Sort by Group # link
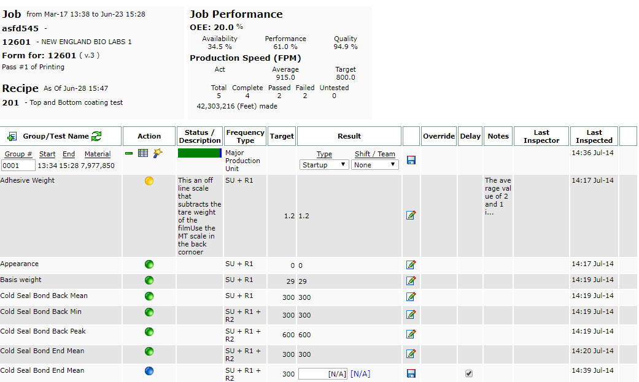The image size is (639, 382). [18, 154]
